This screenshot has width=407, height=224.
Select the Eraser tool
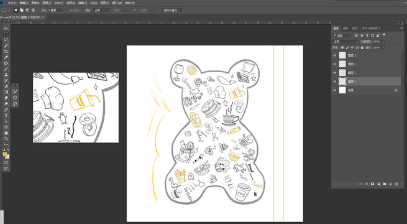point(6,86)
